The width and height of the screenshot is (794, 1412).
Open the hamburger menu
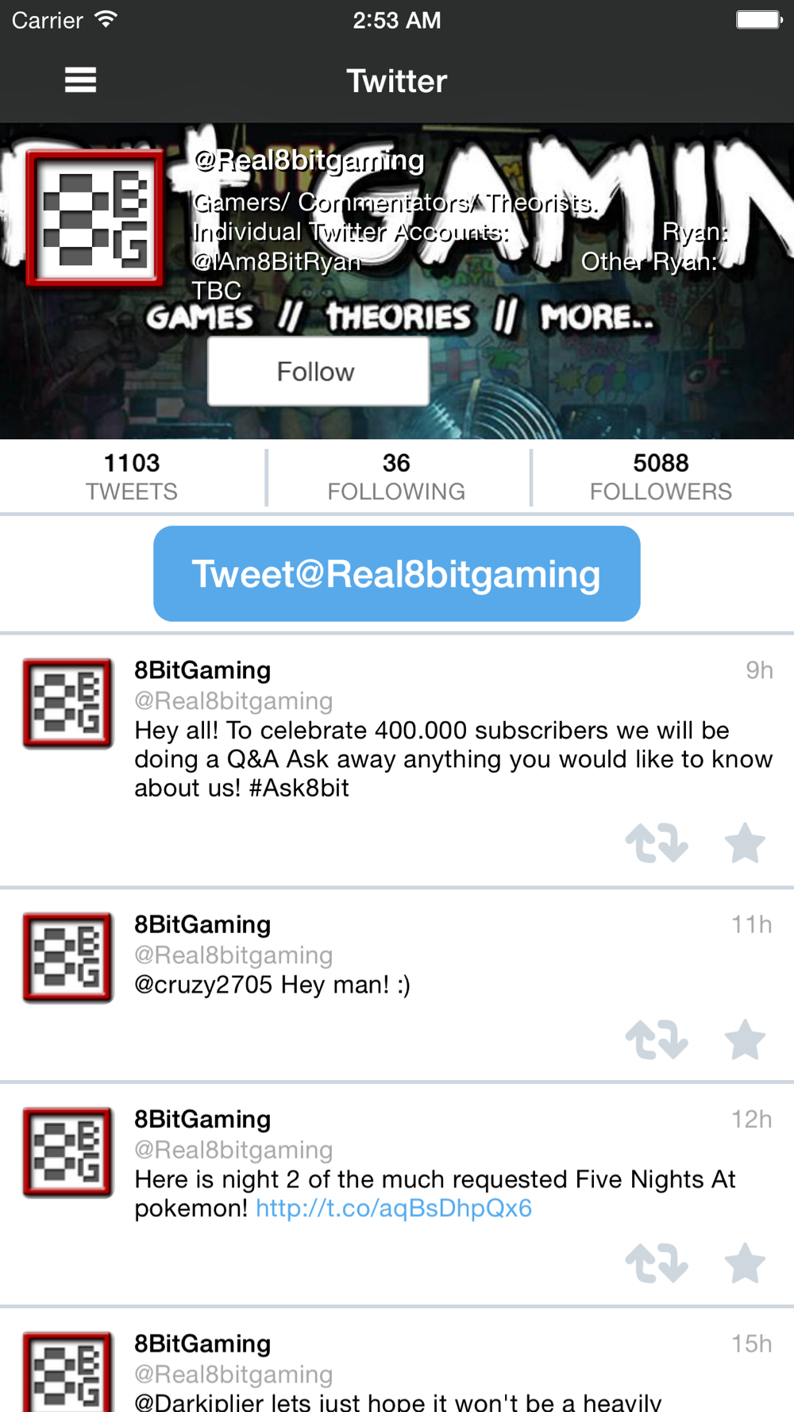[x=80, y=80]
